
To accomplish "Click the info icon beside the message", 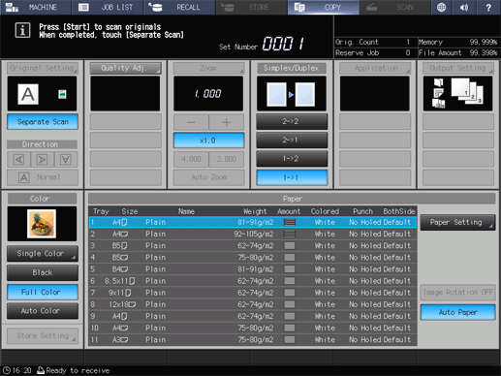I will click(x=22, y=30).
